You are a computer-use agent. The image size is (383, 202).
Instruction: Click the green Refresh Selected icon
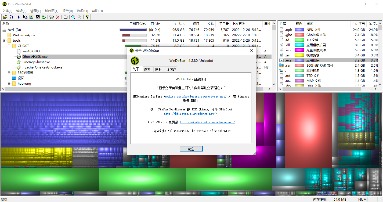click(x=44, y=17)
